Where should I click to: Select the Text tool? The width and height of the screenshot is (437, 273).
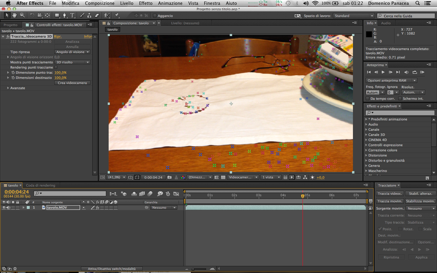click(x=72, y=15)
